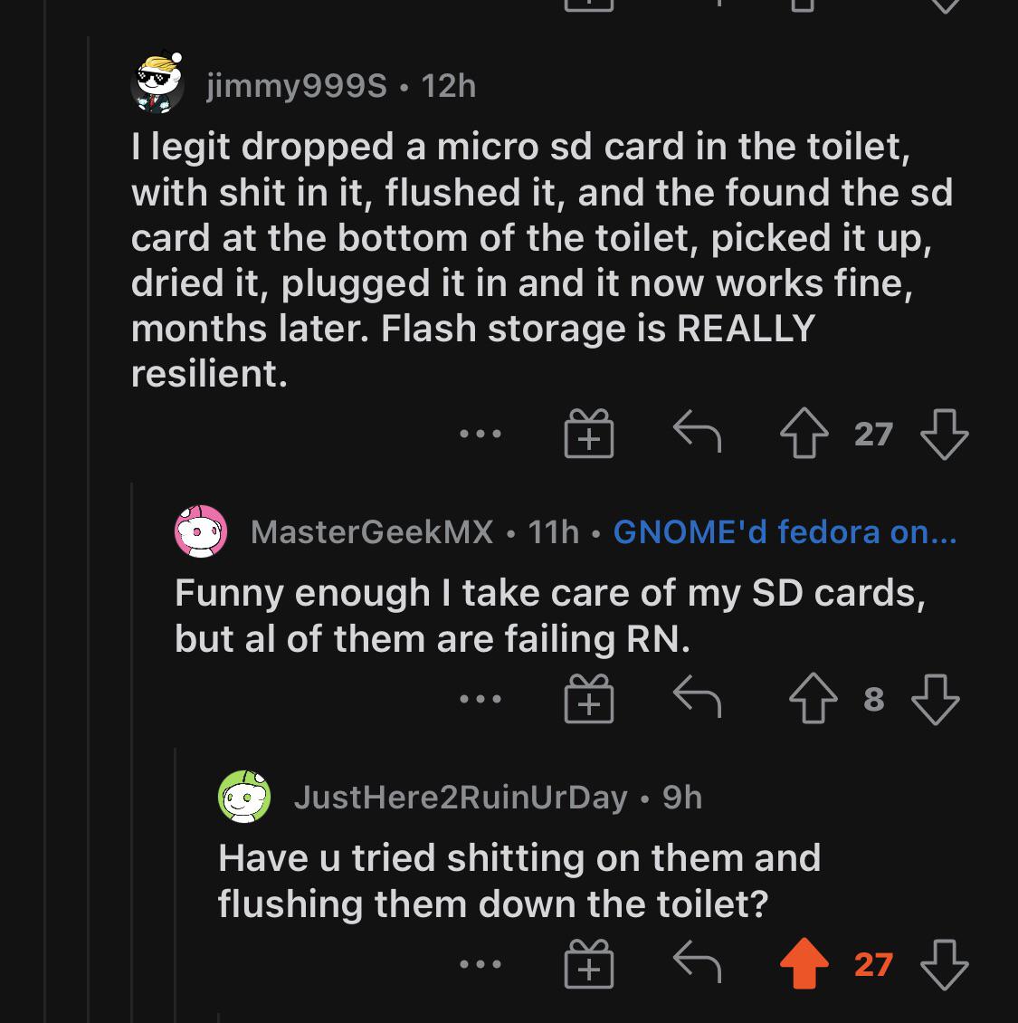Viewport: 1018px width, 1023px height.
Task: Give an award to jimmy999S's comment
Action: 589,433
